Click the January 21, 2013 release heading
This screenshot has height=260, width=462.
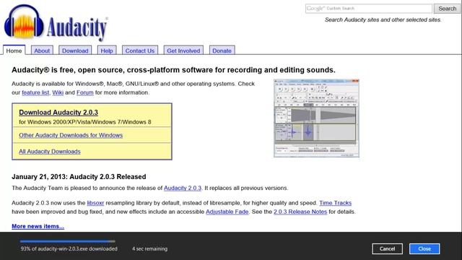(79, 177)
